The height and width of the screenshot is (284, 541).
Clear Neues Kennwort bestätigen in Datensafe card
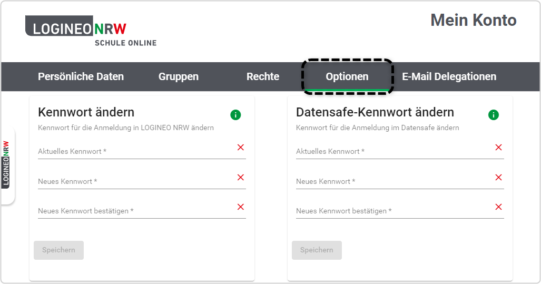498,207
